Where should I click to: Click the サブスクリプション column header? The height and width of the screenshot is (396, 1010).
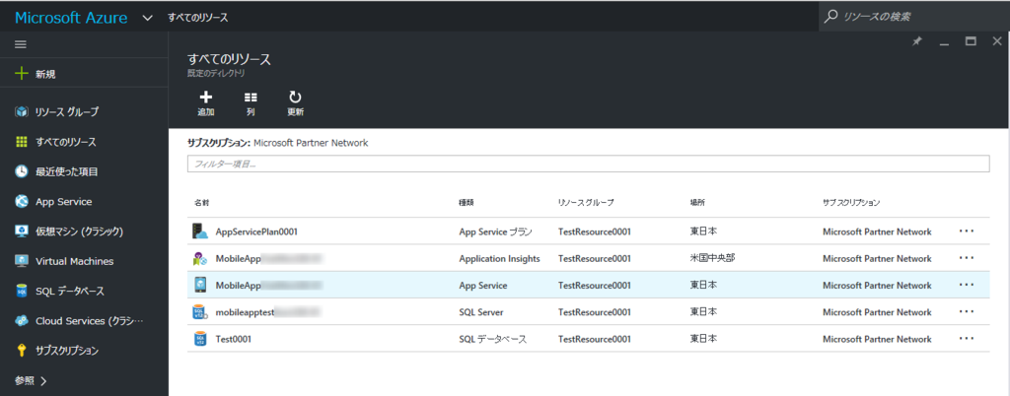click(x=851, y=203)
